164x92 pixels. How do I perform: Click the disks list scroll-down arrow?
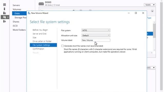pyautogui.click(x=154, y=50)
